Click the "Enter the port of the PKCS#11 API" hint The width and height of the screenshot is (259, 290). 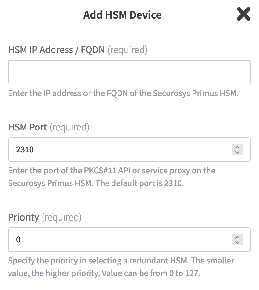pyautogui.click(x=112, y=171)
